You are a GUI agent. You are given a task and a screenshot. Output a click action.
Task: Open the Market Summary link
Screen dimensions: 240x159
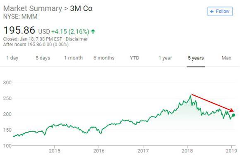point(33,8)
